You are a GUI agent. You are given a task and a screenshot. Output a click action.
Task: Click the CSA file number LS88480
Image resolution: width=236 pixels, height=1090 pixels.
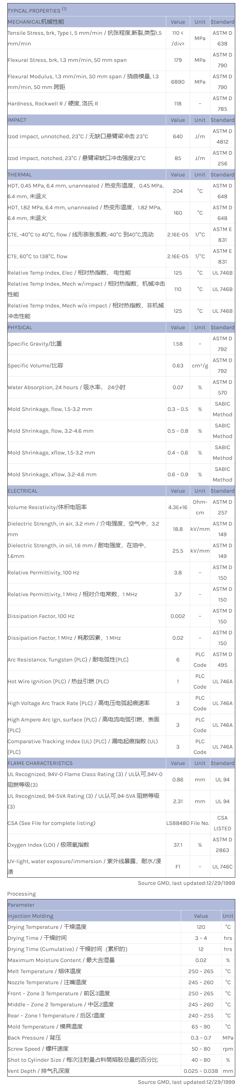pyautogui.click(x=178, y=823)
